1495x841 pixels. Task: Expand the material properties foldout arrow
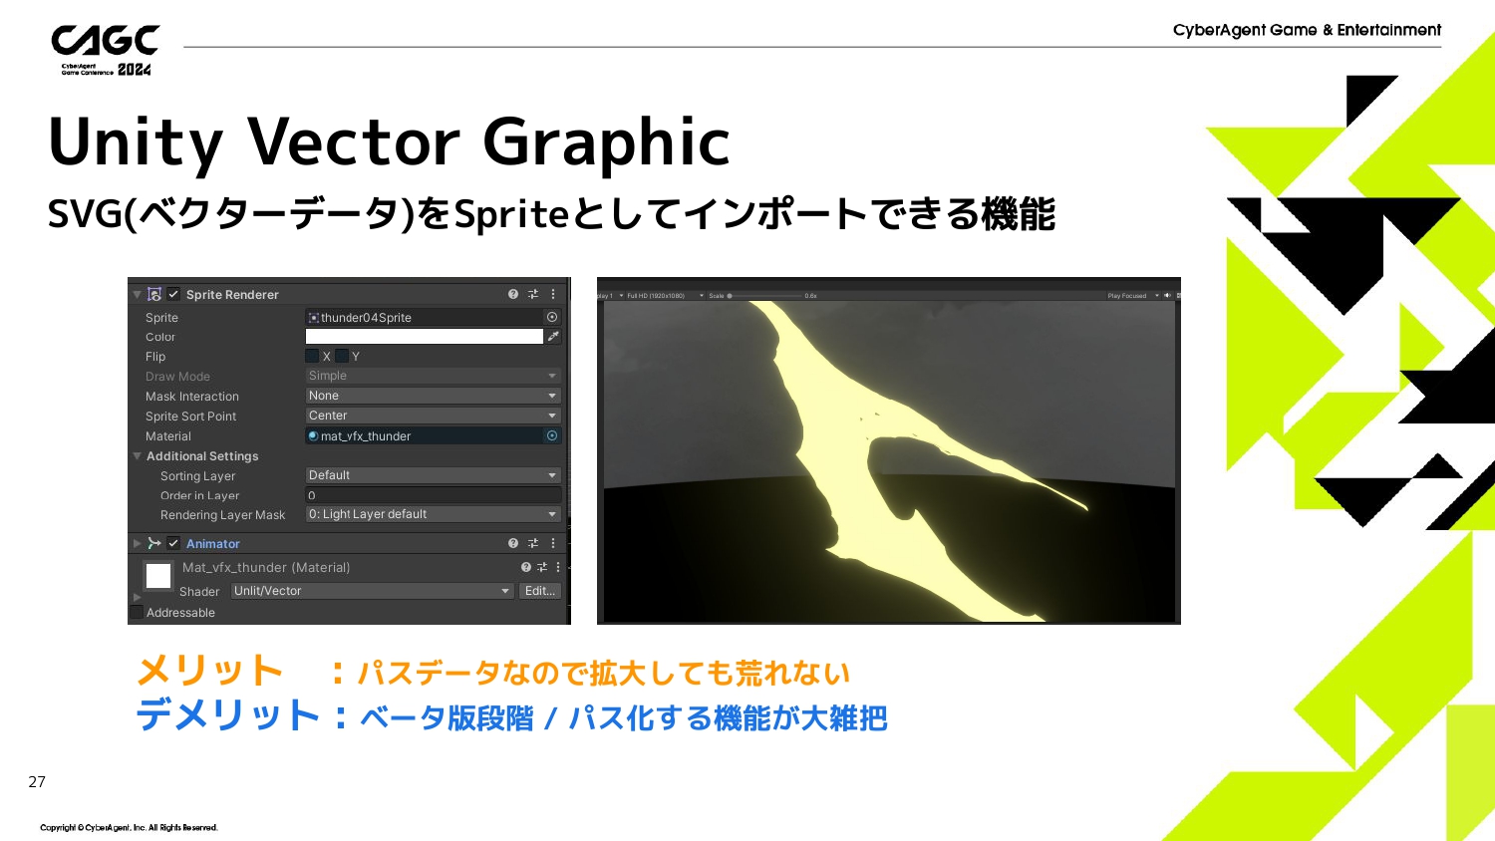point(137,598)
